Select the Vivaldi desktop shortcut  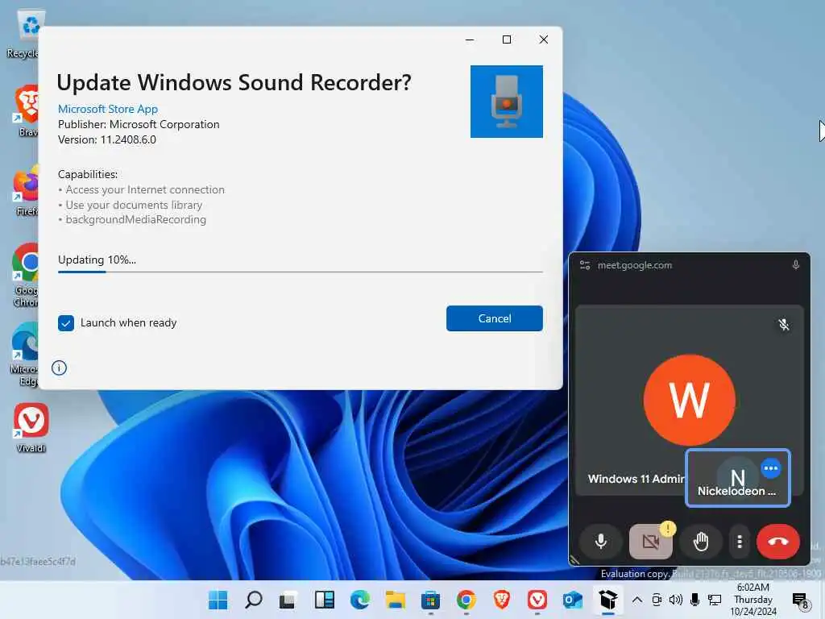tap(31, 427)
